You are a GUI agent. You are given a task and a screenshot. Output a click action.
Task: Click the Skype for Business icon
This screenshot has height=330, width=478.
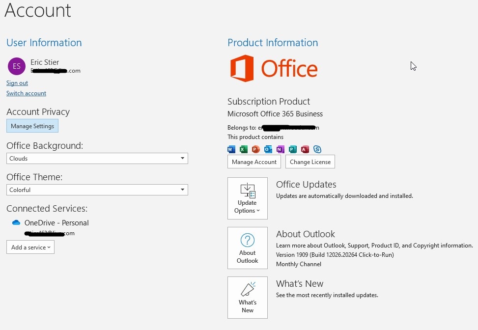pos(317,149)
